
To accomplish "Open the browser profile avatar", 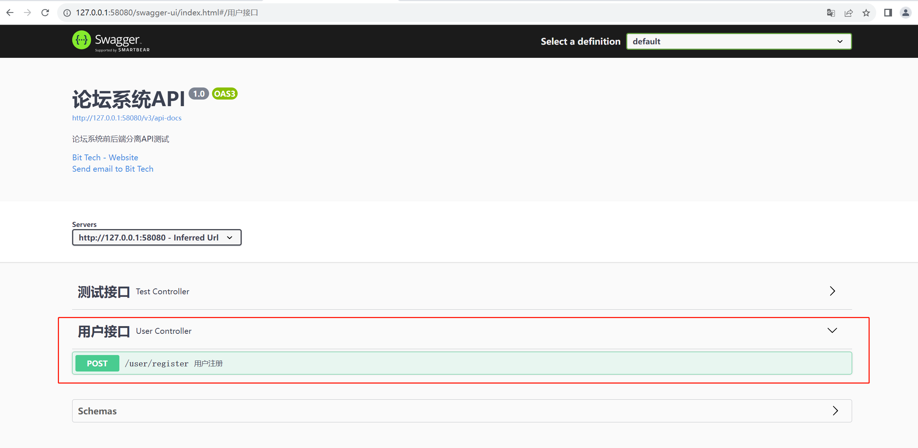I will [x=906, y=13].
